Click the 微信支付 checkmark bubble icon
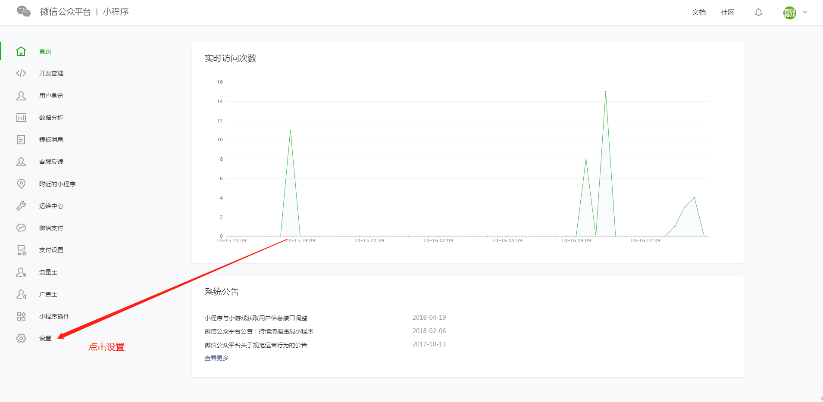The width and height of the screenshot is (823, 402). [x=21, y=228]
